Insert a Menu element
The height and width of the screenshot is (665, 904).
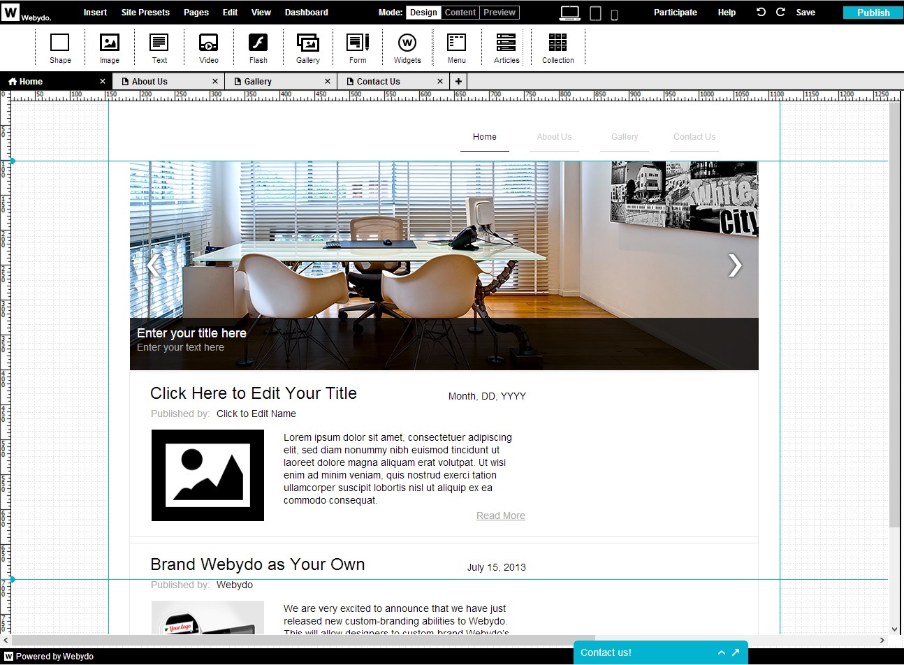[457, 48]
